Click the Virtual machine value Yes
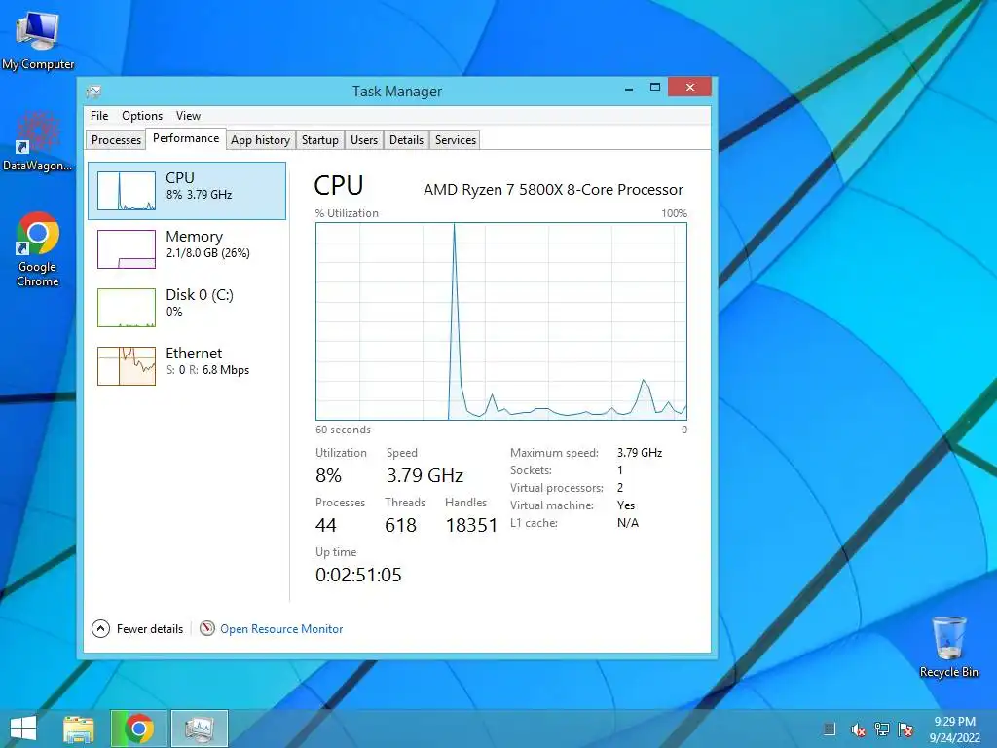The image size is (997, 748). 626,505
